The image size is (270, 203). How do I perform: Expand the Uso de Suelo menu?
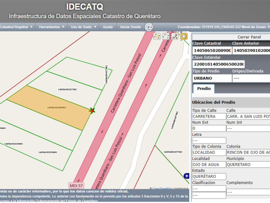point(84,27)
